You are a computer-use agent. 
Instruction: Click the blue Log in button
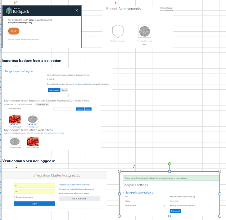click(x=34, y=204)
